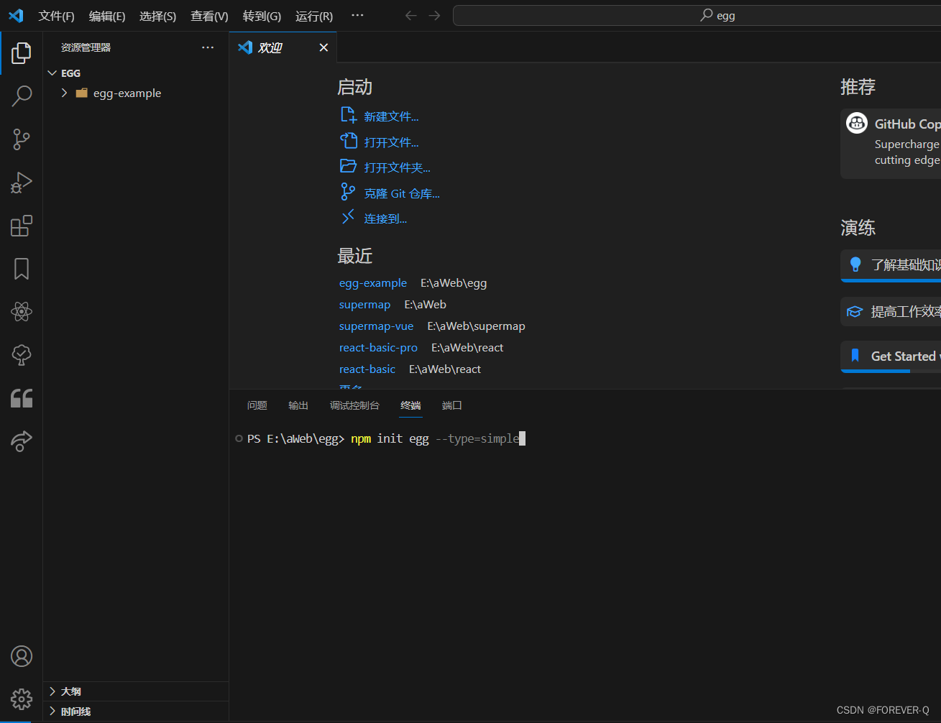Click the Bookmarks icon in the activity bar

[22, 268]
